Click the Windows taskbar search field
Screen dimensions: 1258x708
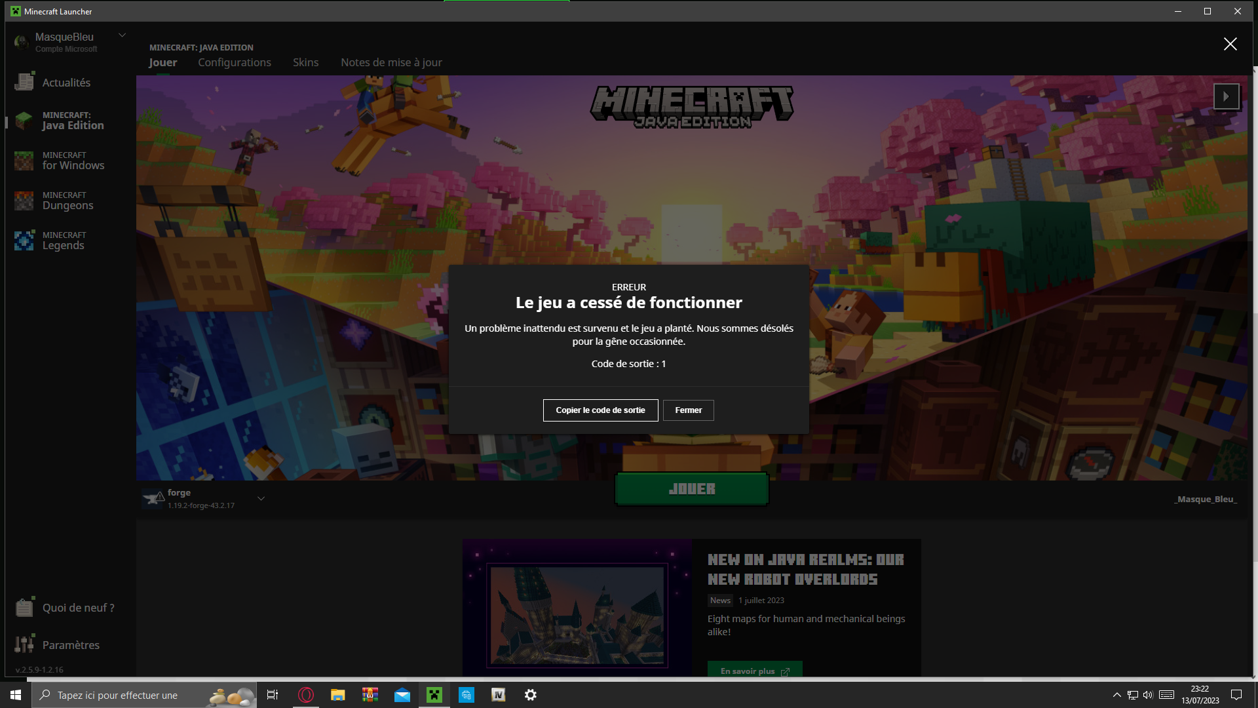pyautogui.click(x=144, y=695)
